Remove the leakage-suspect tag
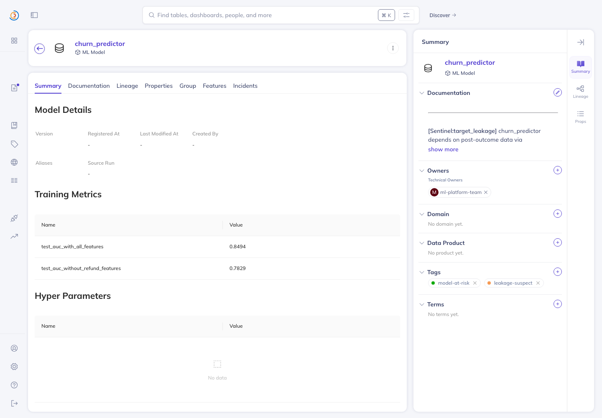602x418 pixels. pos(538,283)
